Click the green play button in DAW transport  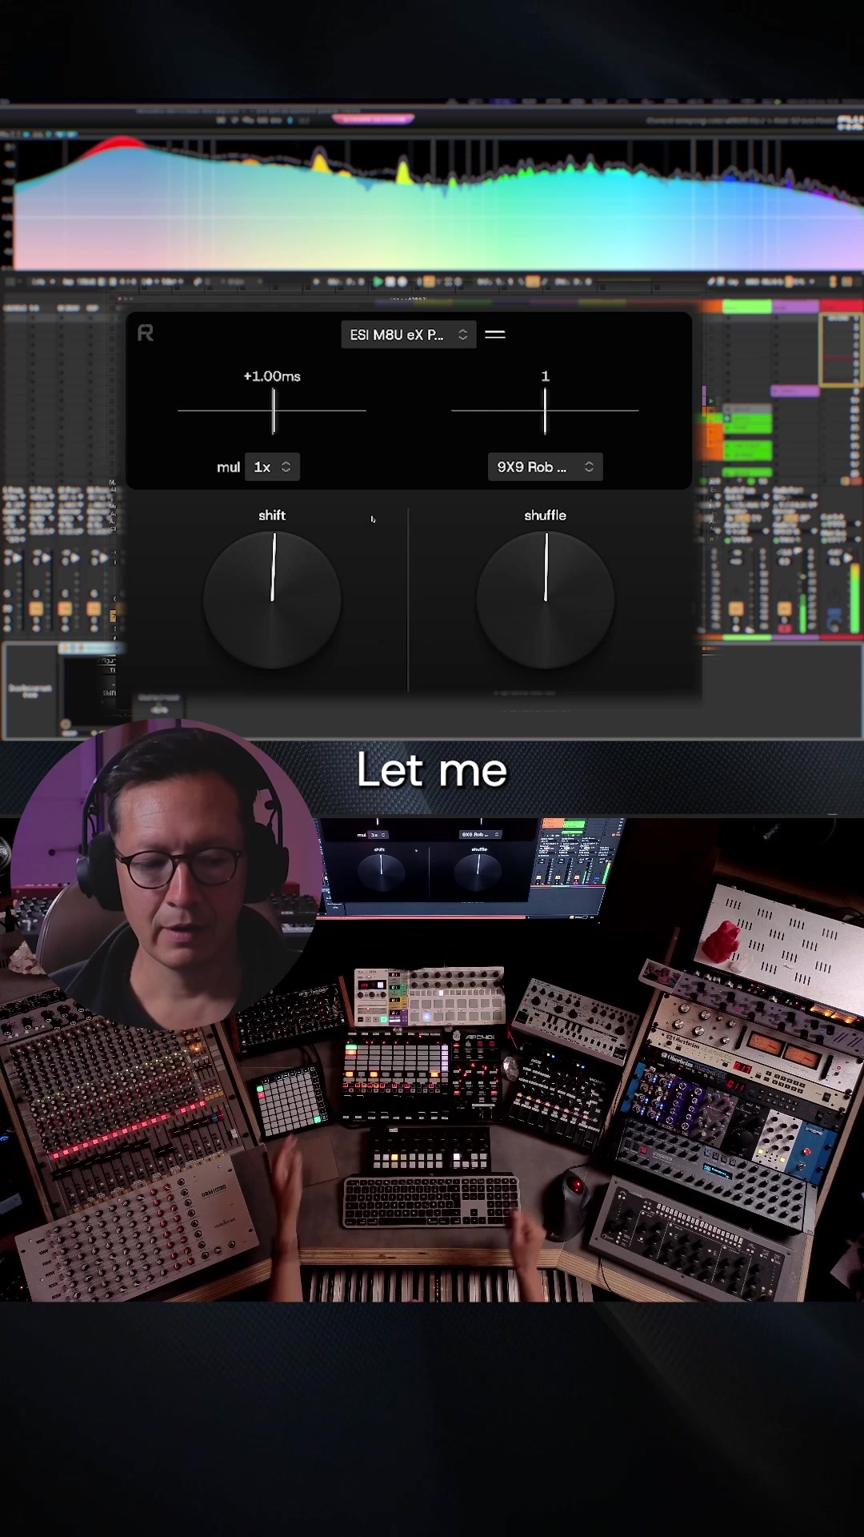click(x=378, y=282)
